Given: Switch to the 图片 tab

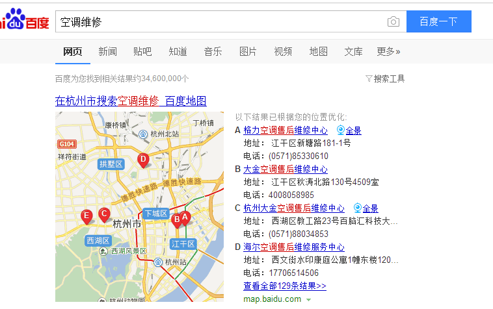Looking at the screenshot, I should [x=248, y=51].
